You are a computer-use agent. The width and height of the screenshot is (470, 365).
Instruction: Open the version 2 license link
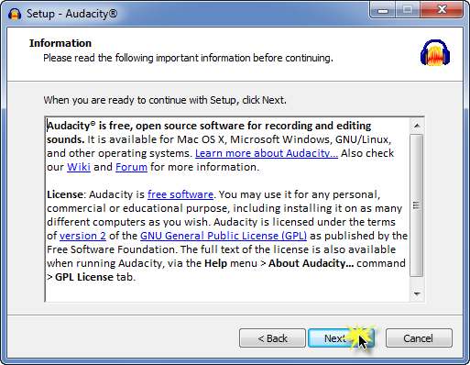pyautogui.click(x=82, y=236)
